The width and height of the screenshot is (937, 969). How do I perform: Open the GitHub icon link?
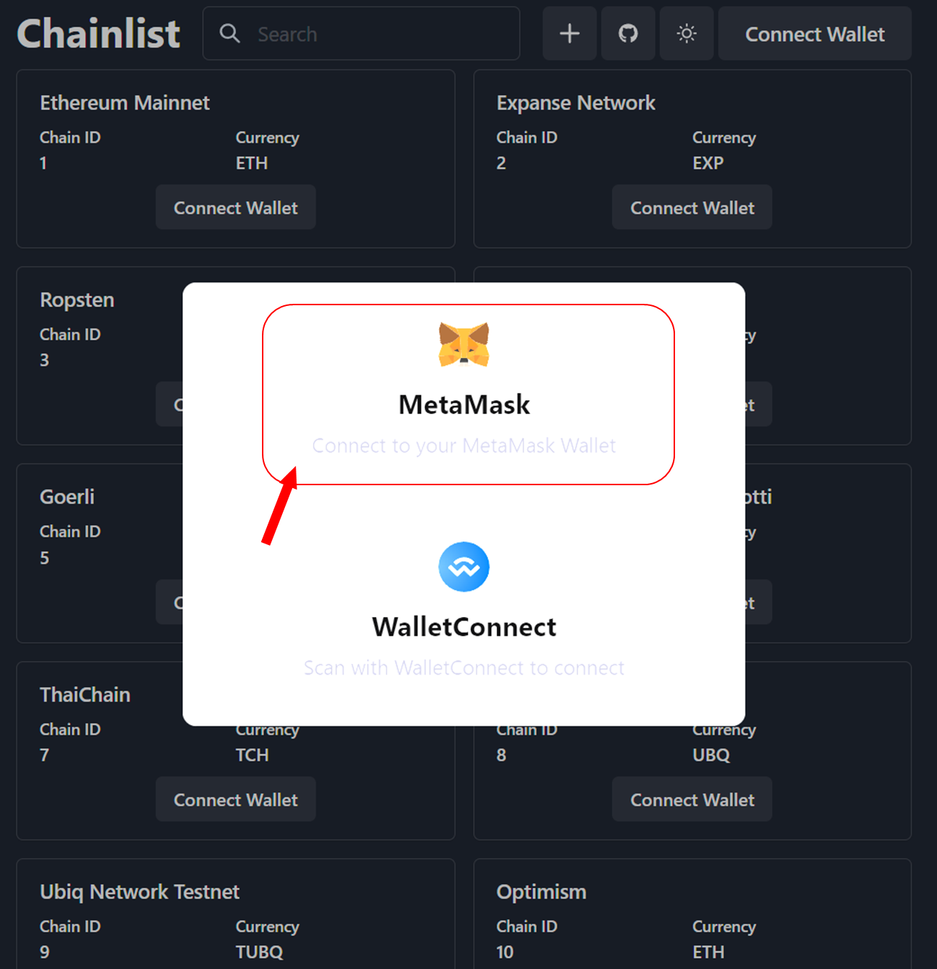coord(628,34)
